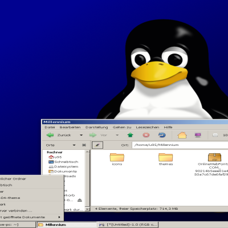Expand geöffnete Dokumente submenu arrow
The image size is (228, 228).
(59, 217)
